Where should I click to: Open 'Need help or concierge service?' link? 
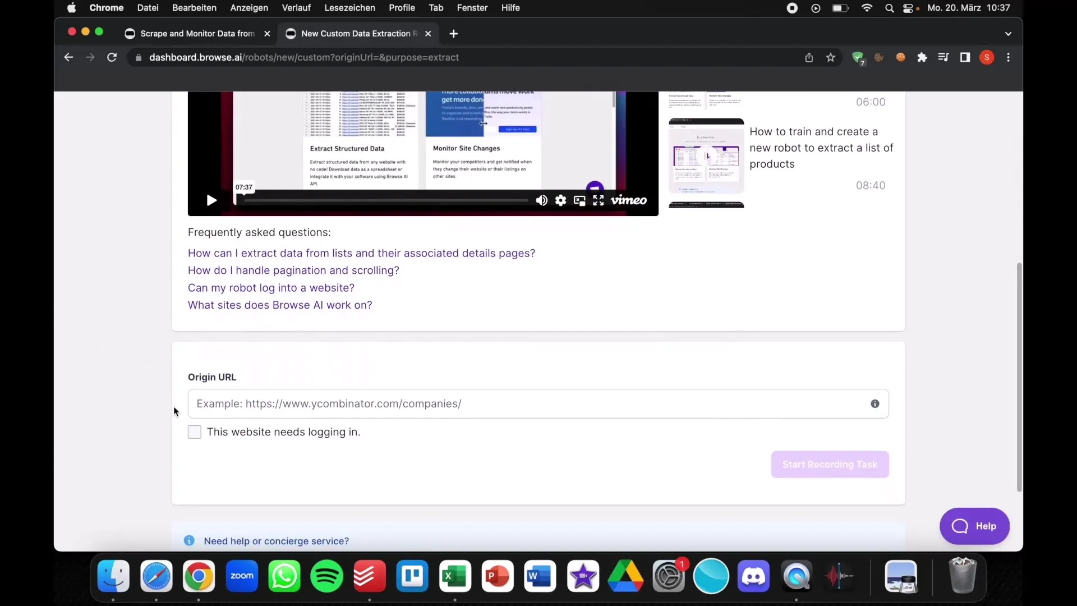[277, 541]
